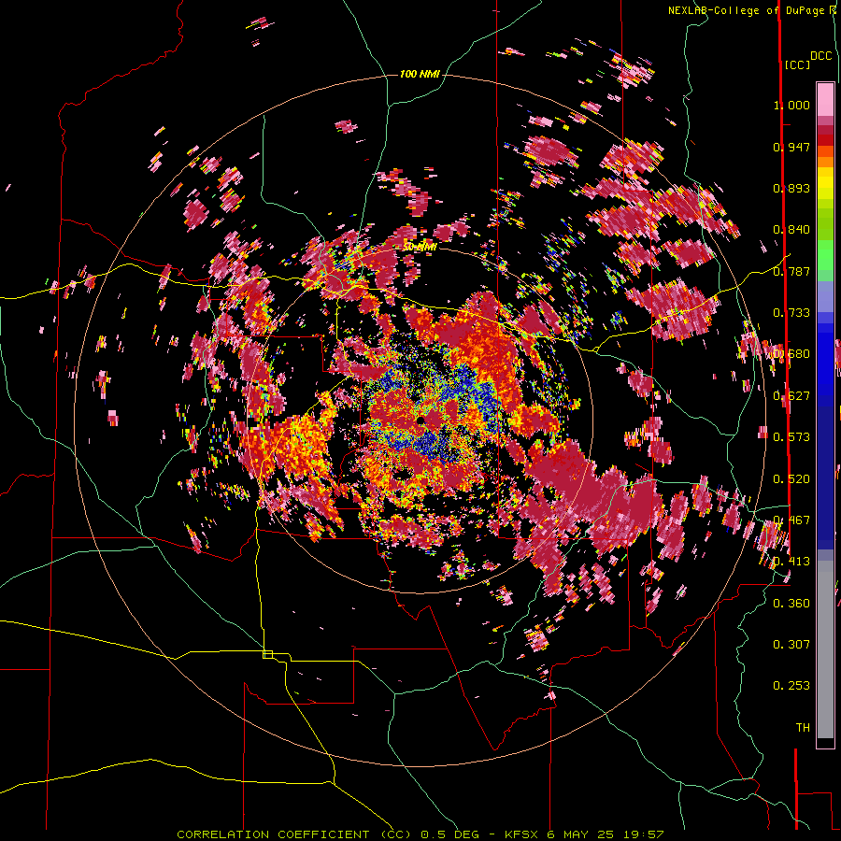Screen dimensions: 841x841
Task: Click the 0.627 legend value
Action: point(791,396)
